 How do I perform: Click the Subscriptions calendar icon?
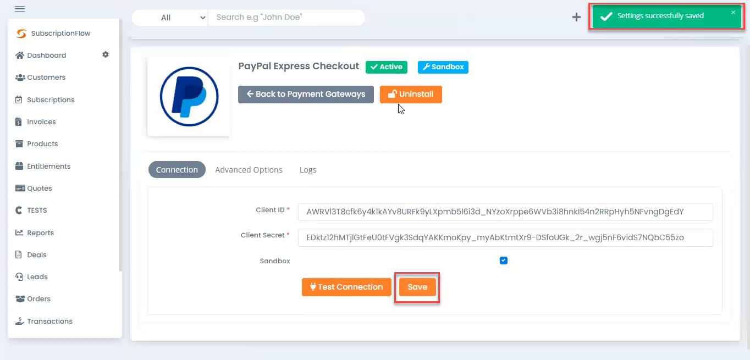19,99
